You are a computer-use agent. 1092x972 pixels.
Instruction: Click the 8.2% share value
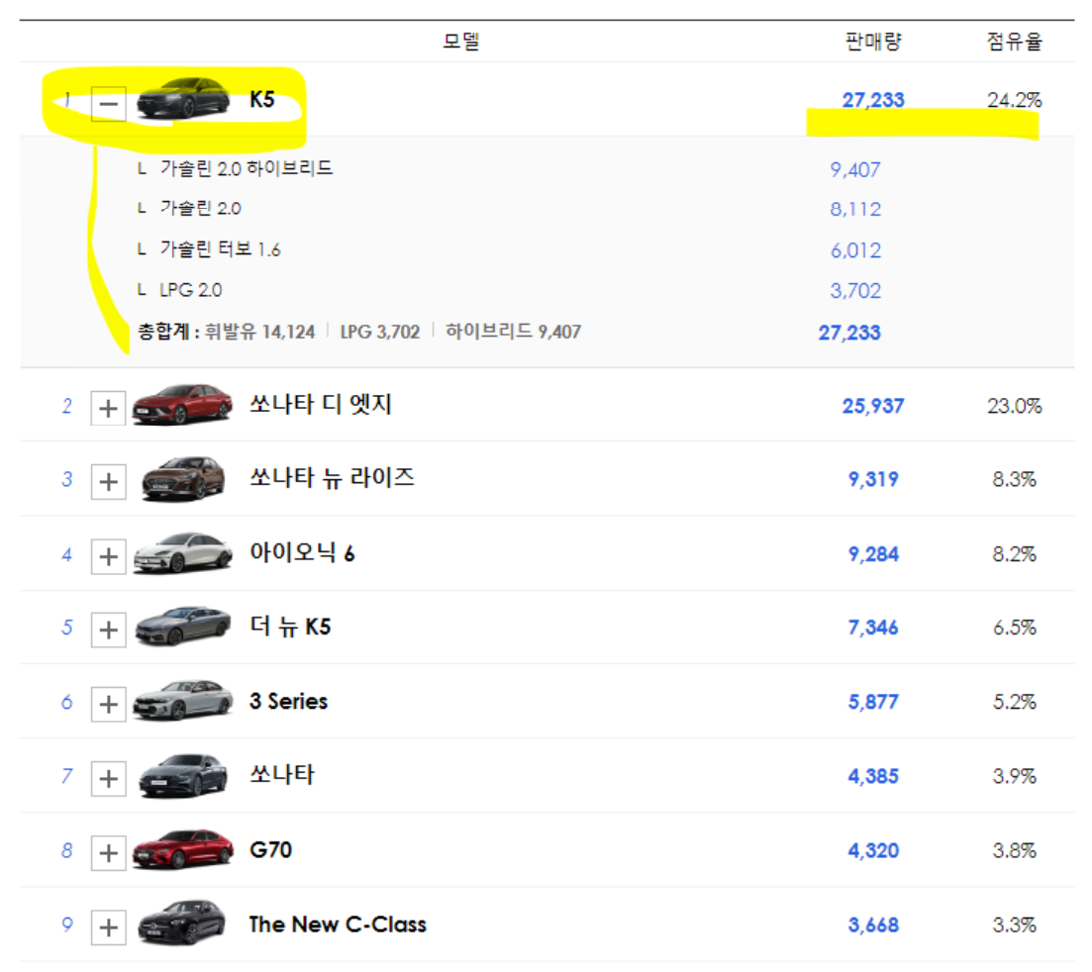pos(1014,554)
